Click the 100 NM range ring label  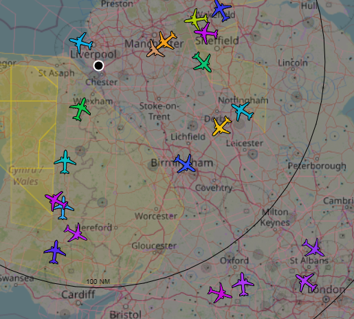coord(98,281)
